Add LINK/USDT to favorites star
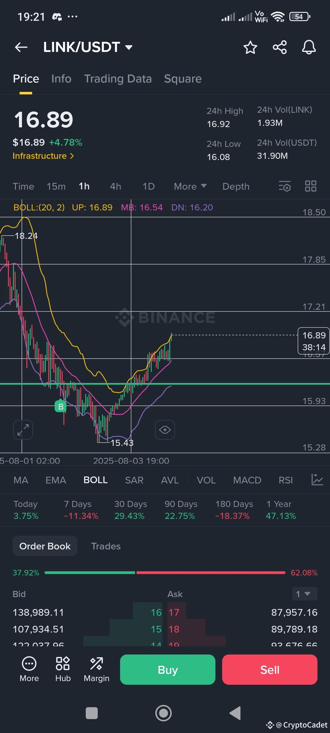The width and height of the screenshot is (330, 733). tap(250, 47)
